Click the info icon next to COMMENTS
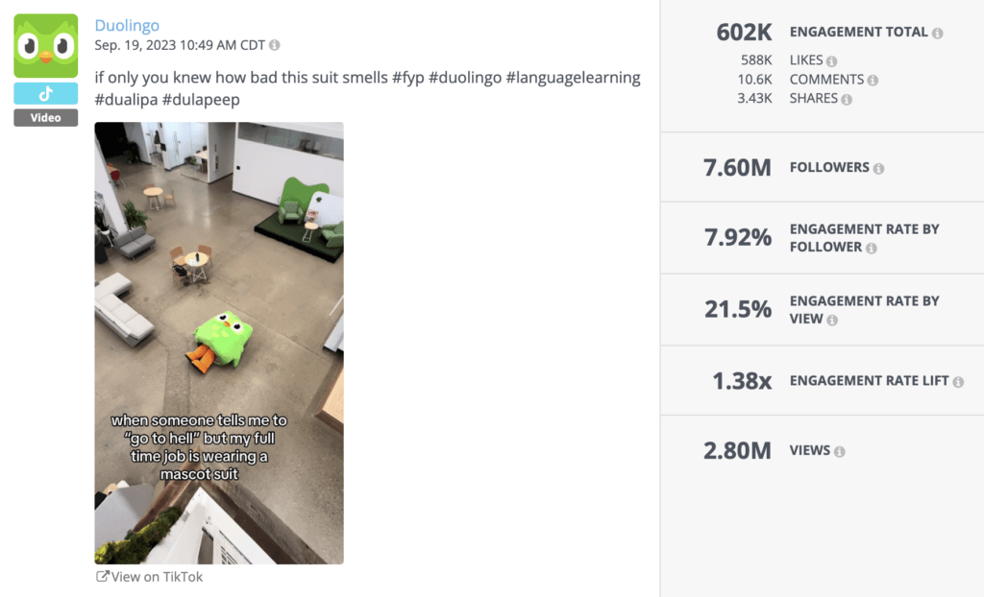 click(x=872, y=79)
